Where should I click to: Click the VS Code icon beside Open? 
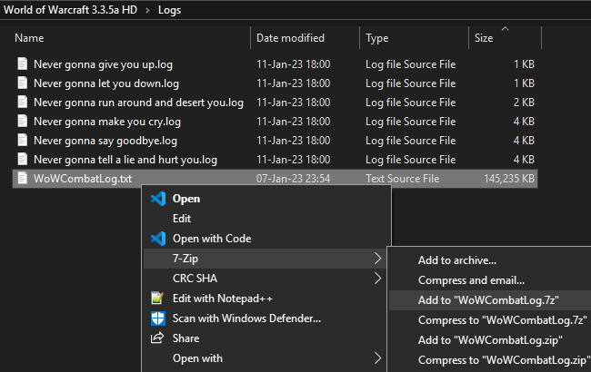(x=157, y=199)
